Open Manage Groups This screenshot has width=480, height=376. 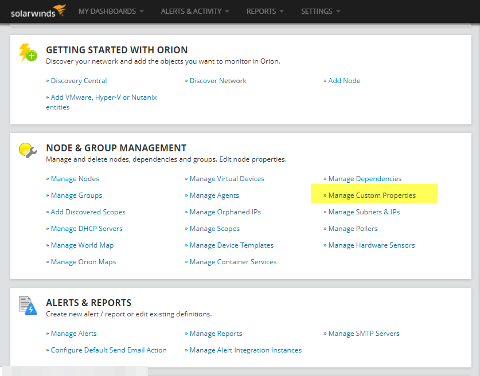76,195
